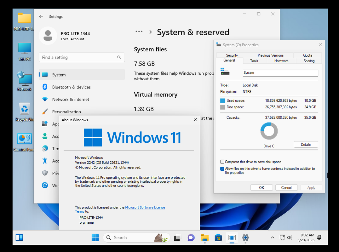Click the gray Free space swatch
Viewport: 339px width, 252px height.
click(x=222, y=107)
